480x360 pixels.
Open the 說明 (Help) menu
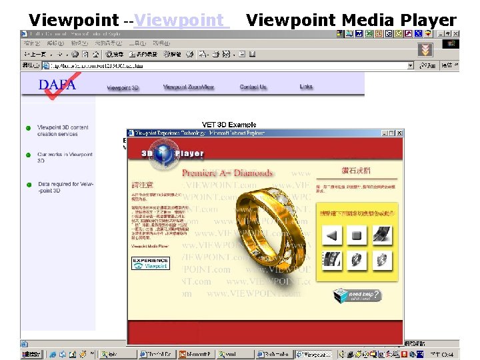pos(161,43)
